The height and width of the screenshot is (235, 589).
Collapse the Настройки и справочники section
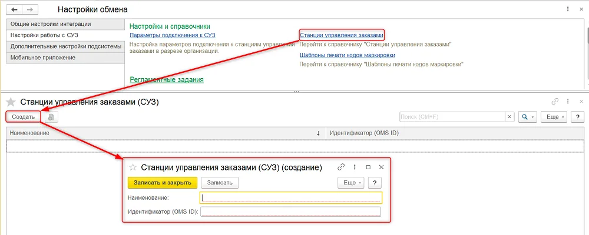tap(170, 26)
